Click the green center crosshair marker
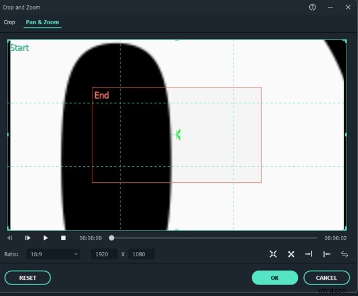The height and width of the screenshot is (296, 358). [178, 134]
